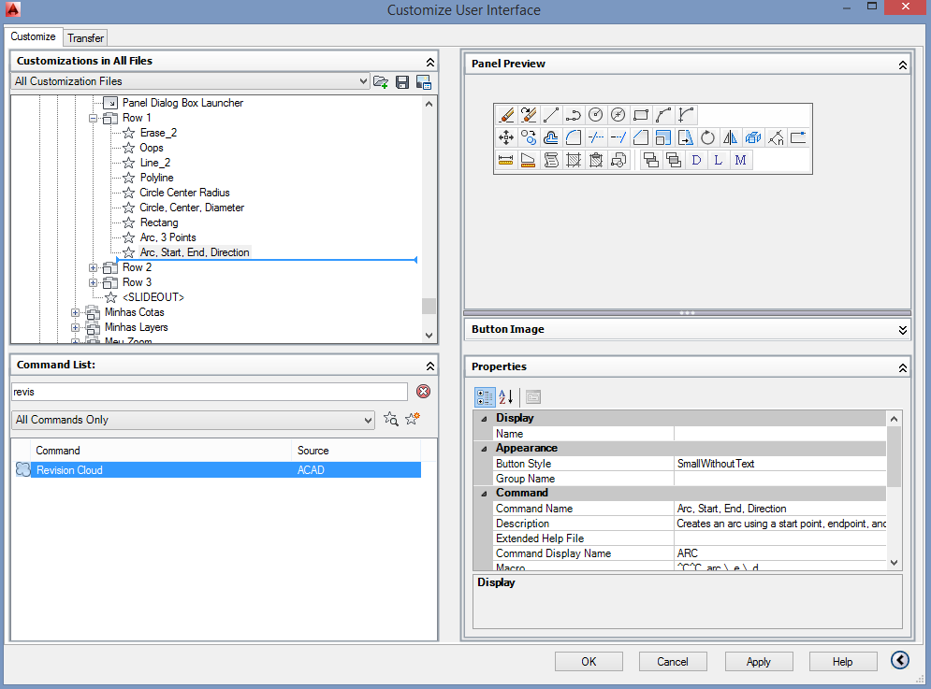
Task: Save all current customization files icon
Action: click(402, 82)
